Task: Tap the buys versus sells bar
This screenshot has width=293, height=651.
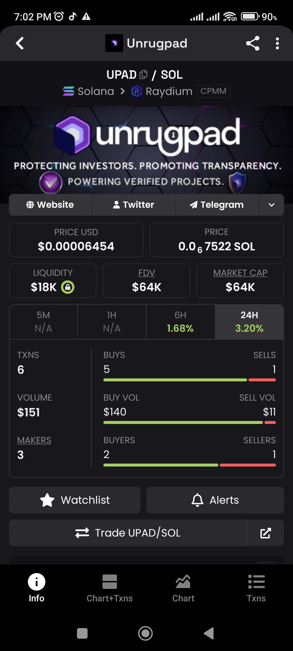Action: 189,380
